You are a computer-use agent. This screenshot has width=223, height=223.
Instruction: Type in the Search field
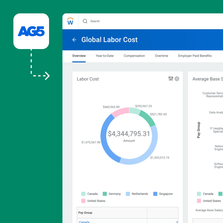tap(111, 21)
